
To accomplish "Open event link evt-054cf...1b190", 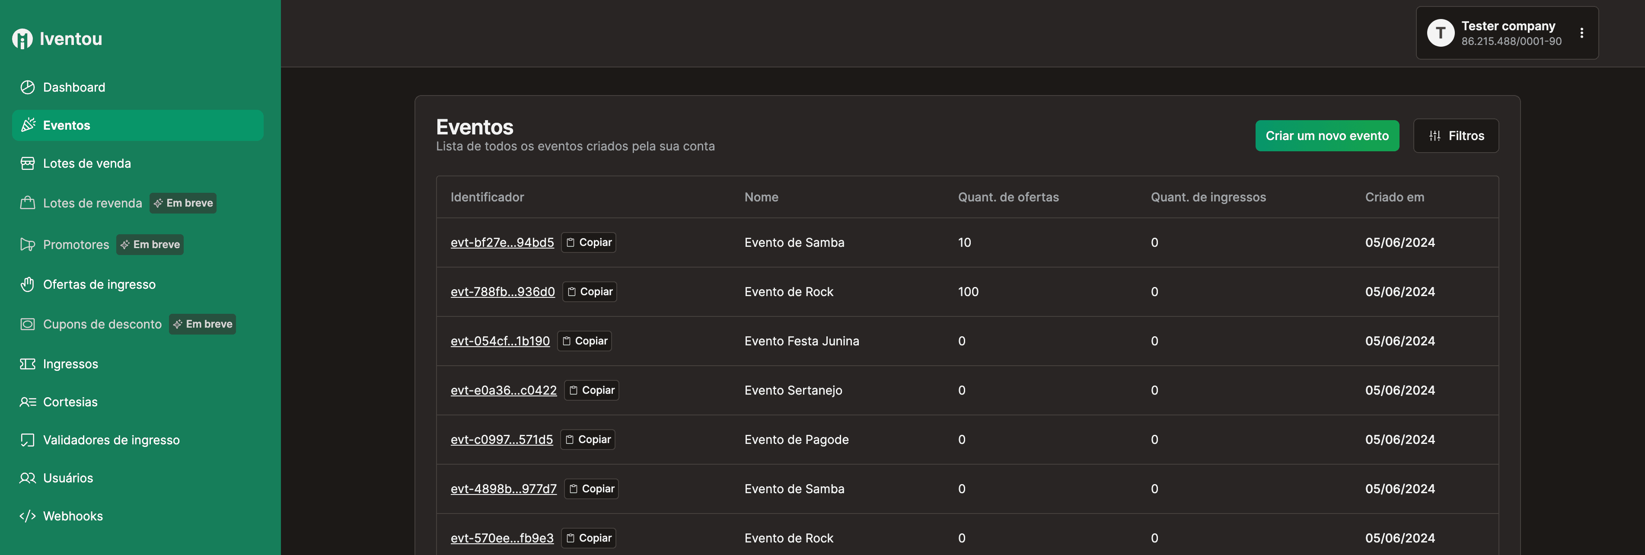I will (x=500, y=341).
